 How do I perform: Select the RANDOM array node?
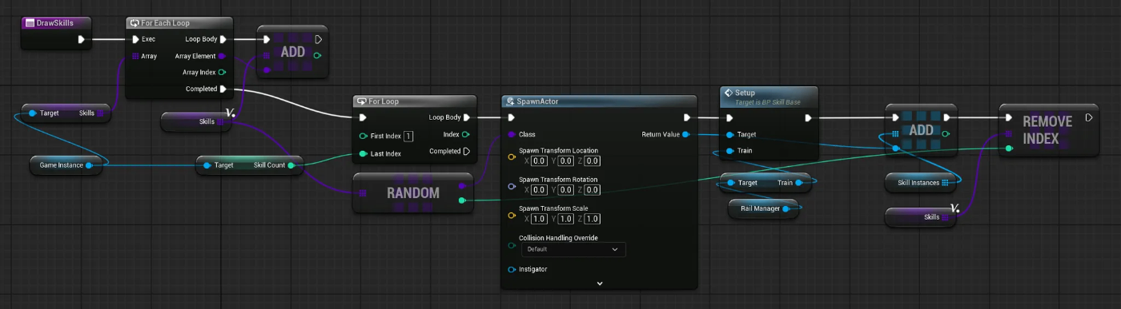414,192
